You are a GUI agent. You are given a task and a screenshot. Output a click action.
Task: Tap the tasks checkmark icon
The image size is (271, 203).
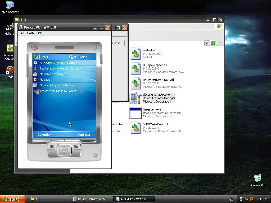35,80
